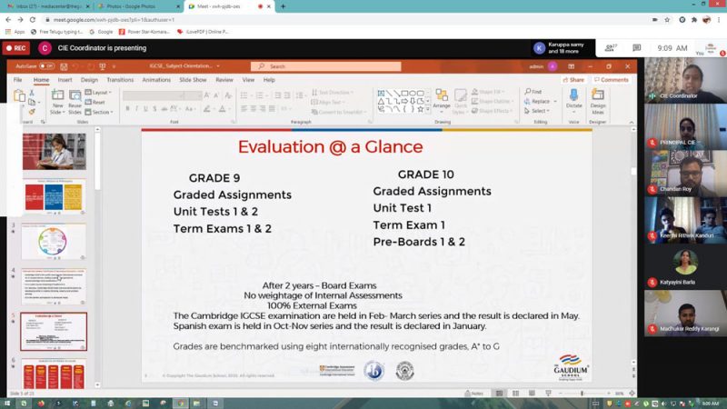Click the Numbering list icon
The image size is (727, 409).
[260, 95]
